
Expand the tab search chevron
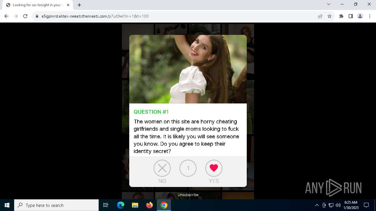pos(329,4)
